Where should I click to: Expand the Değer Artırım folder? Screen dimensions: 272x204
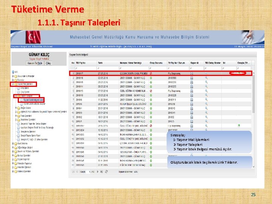pyautogui.click(x=16, y=108)
